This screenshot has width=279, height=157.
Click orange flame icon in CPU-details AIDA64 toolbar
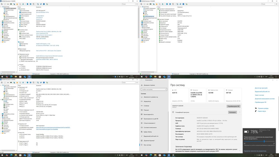point(17,83)
